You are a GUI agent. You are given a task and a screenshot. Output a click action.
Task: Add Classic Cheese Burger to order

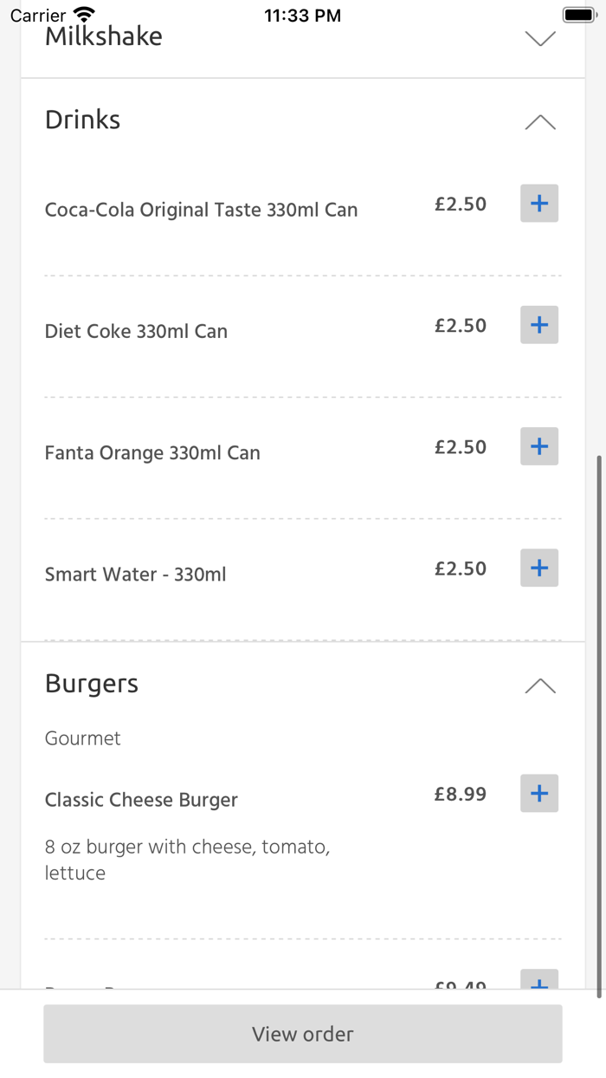pos(538,793)
